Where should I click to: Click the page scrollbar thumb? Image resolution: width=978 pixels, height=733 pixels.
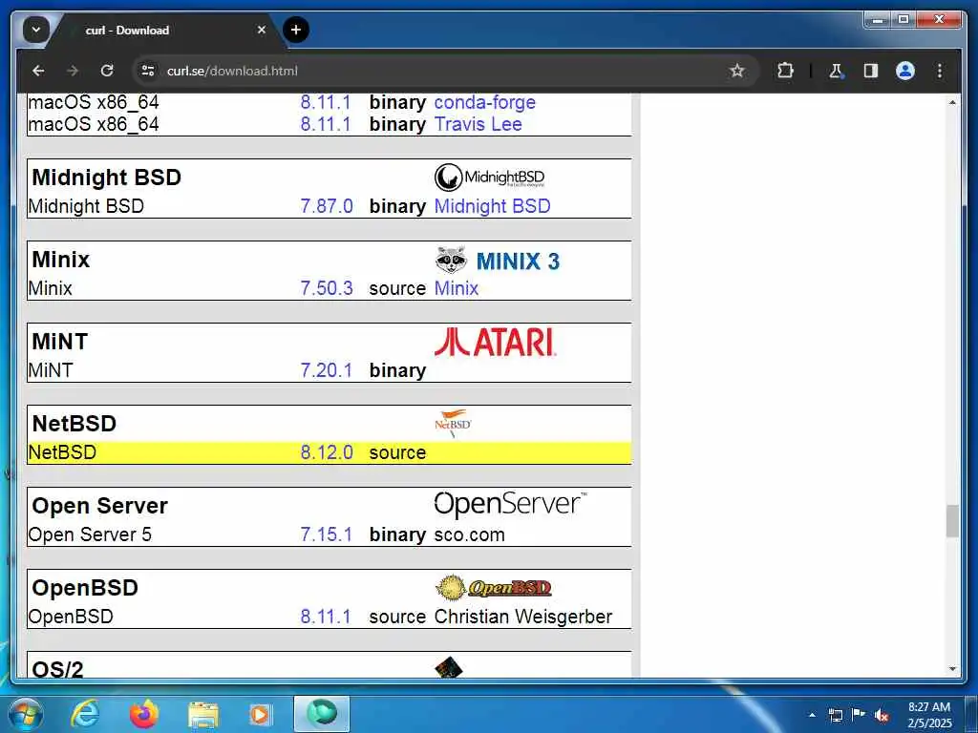pyautogui.click(x=952, y=520)
